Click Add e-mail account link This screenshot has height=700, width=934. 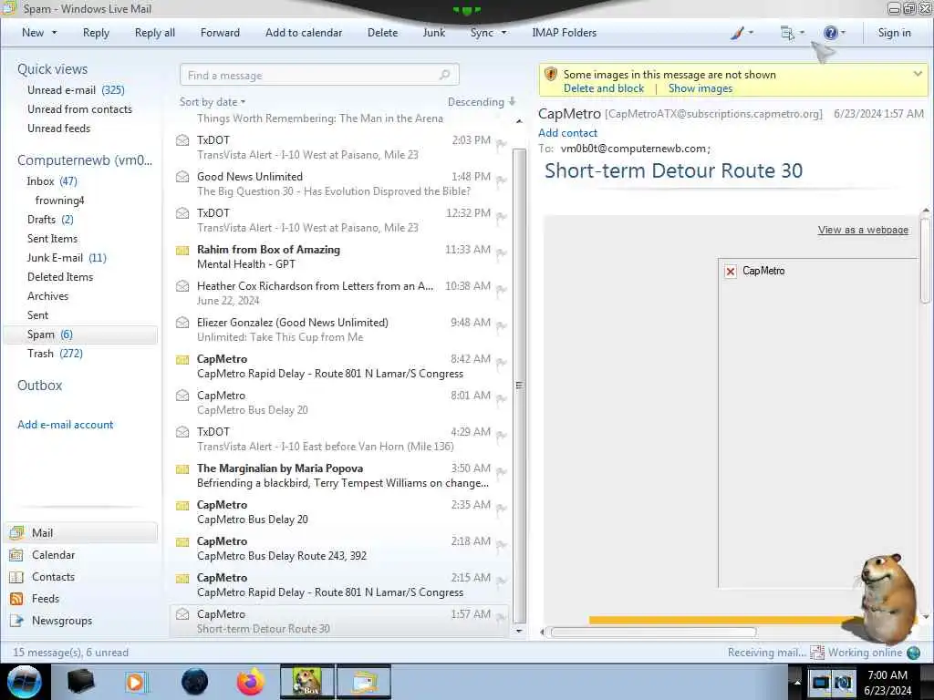click(66, 425)
